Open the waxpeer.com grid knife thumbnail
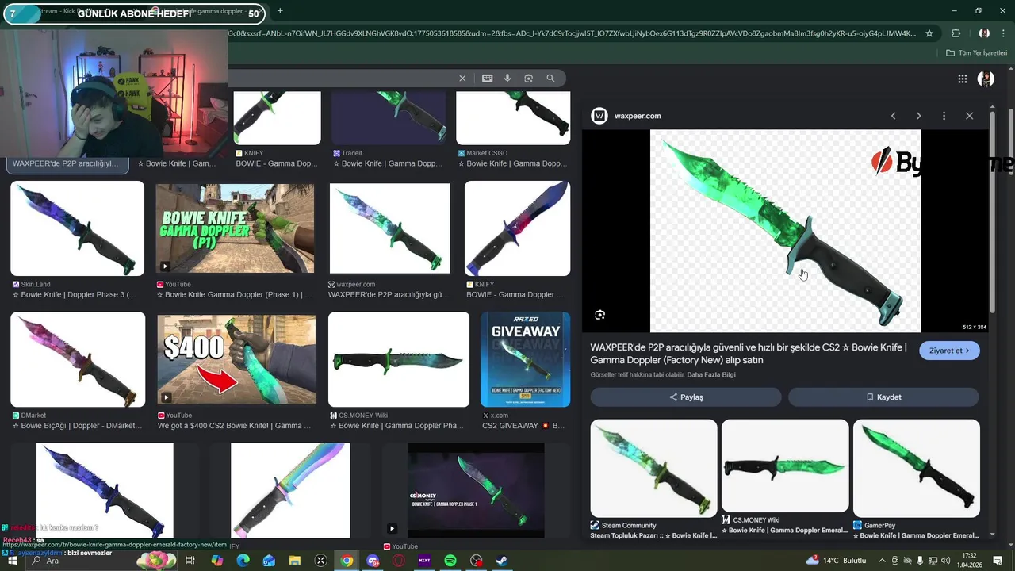The height and width of the screenshot is (571, 1015). tap(389, 228)
